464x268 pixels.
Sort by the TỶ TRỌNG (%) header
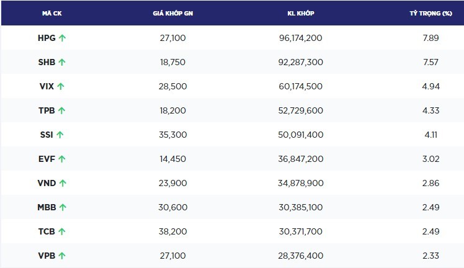429,14
